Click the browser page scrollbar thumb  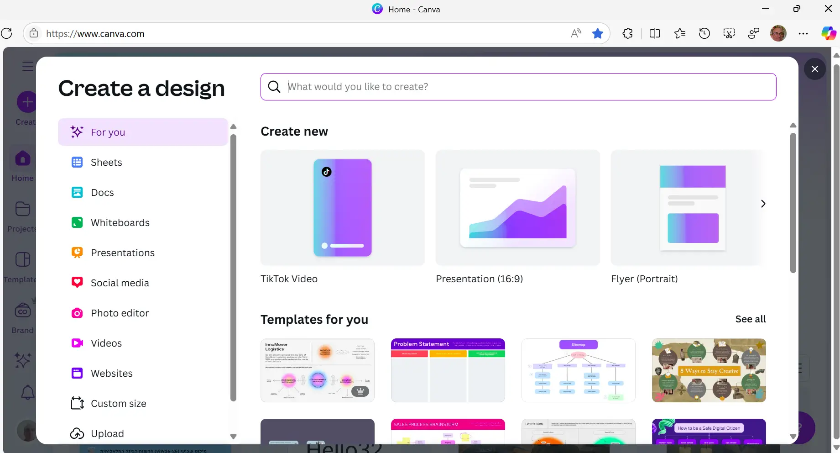point(836,251)
